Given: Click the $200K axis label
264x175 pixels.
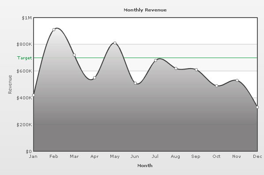Looking at the screenshot, I should point(24,125).
